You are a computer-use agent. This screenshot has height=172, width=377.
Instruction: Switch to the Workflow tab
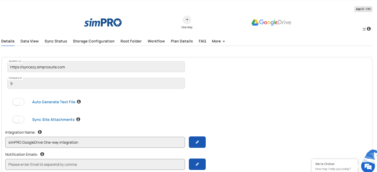(x=156, y=41)
